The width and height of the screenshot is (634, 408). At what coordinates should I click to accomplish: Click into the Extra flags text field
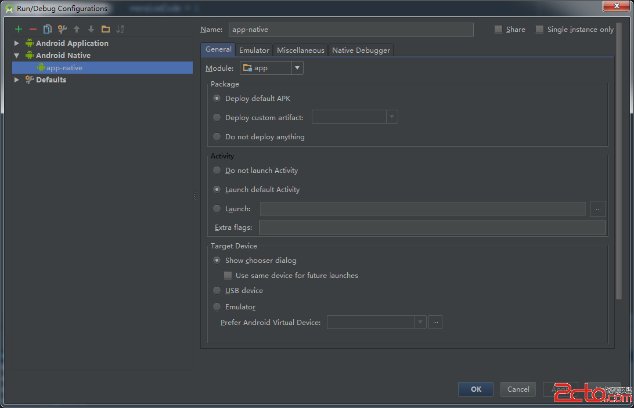pos(432,228)
